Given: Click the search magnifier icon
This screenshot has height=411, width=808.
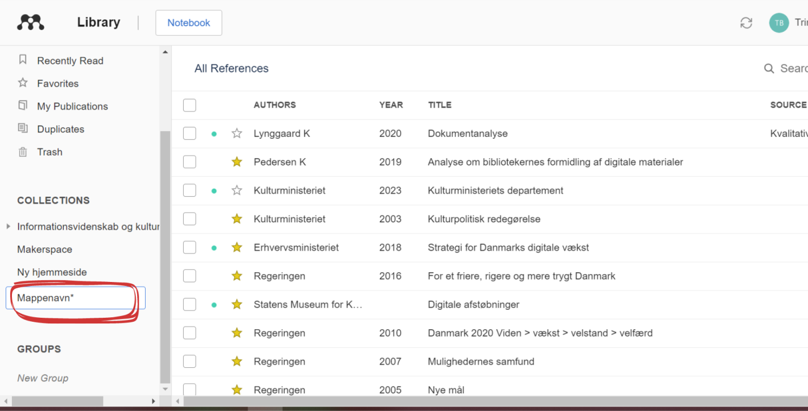Looking at the screenshot, I should point(769,69).
